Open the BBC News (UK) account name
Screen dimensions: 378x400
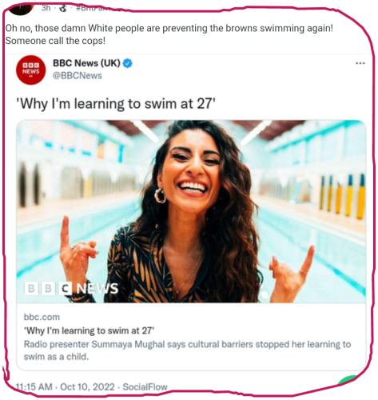(86, 63)
